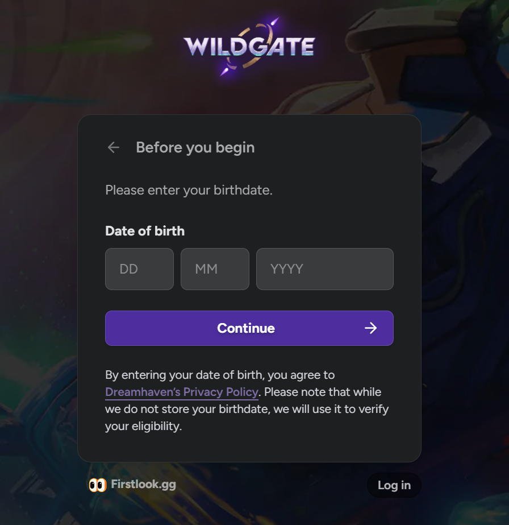Click the Date of birth label
The image size is (509, 525).
point(145,231)
